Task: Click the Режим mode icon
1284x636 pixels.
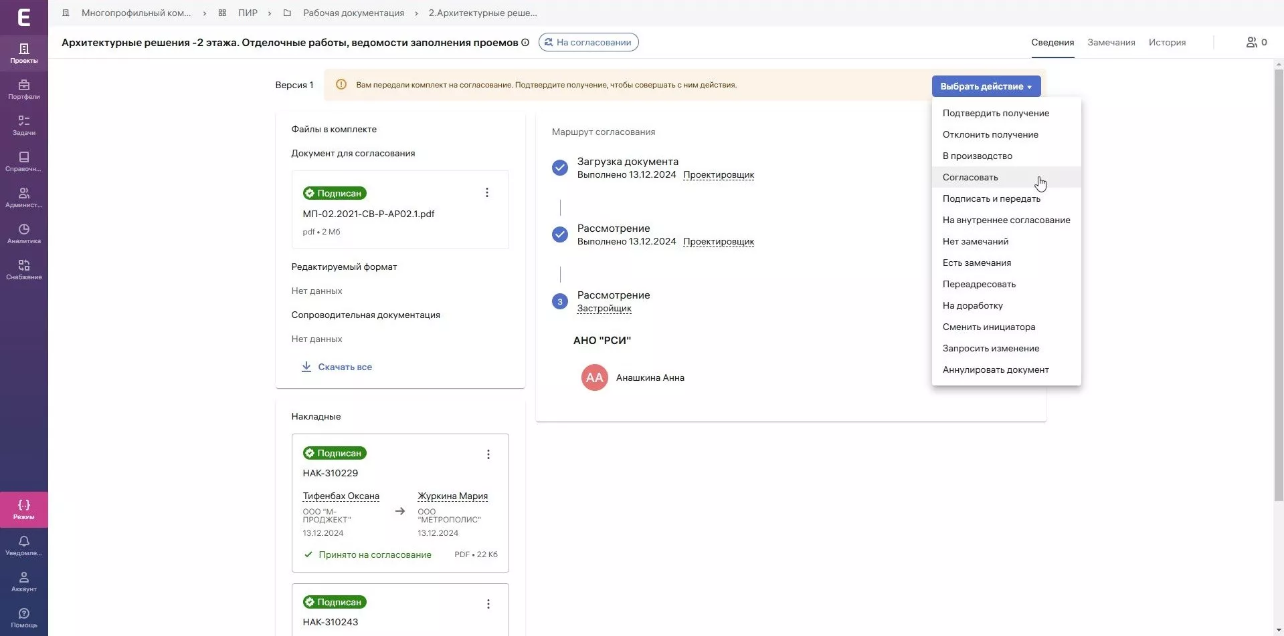Action: 23,509
